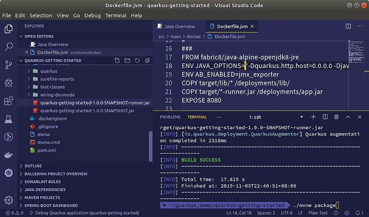Open the Docker whale view
369x217 pixels.
coord(8,155)
